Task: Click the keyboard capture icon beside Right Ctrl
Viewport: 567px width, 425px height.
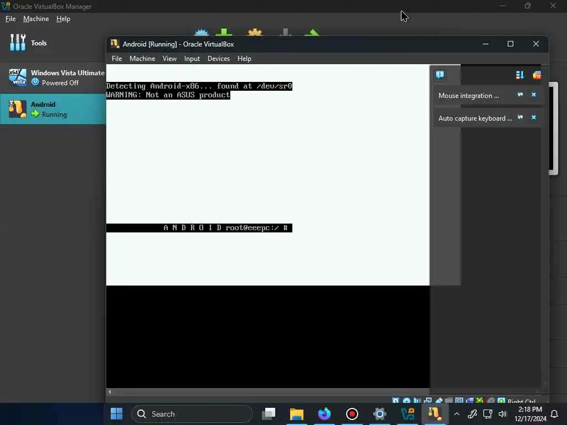Action: pos(501,401)
